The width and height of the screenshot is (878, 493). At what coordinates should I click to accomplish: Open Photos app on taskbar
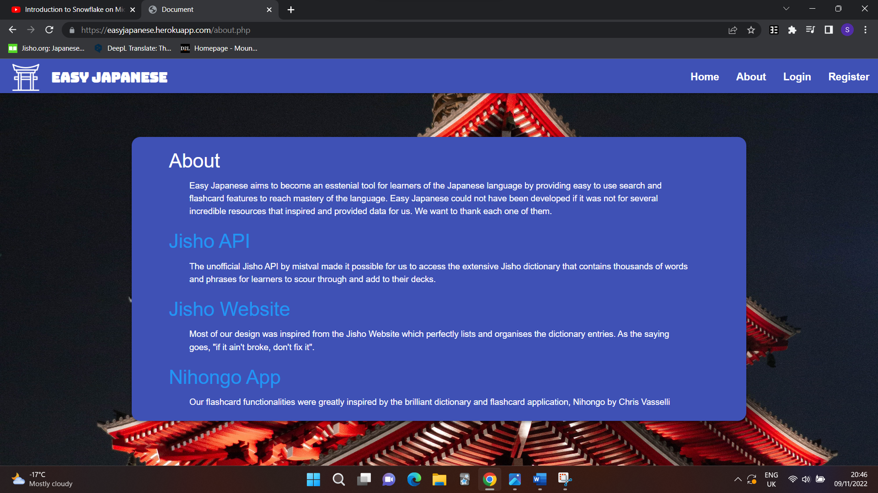(515, 479)
